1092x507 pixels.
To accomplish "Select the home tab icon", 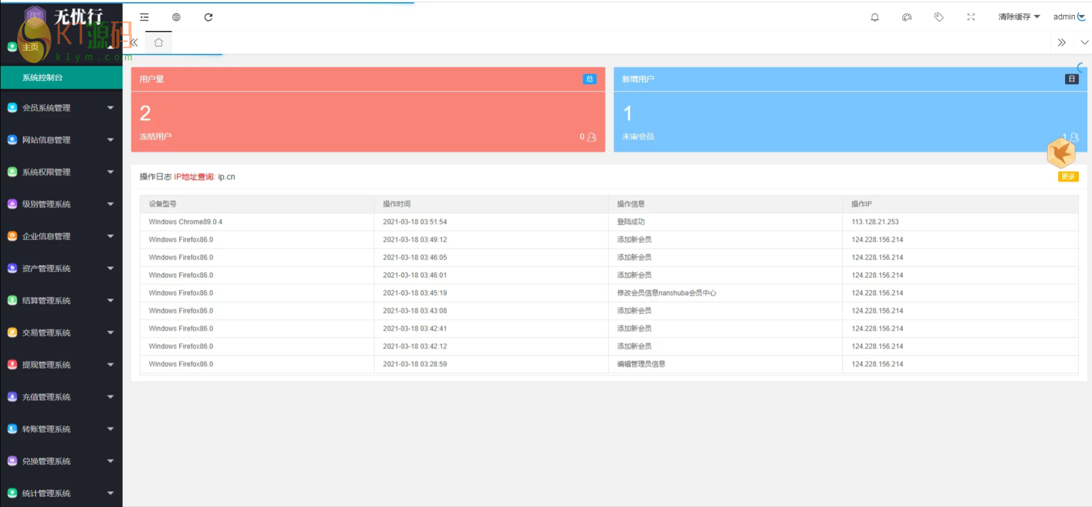I will pos(159,42).
